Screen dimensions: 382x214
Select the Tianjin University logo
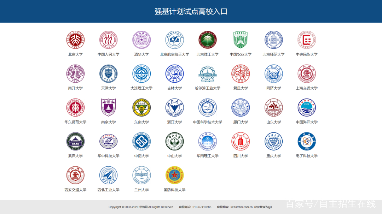tap(109, 74)
